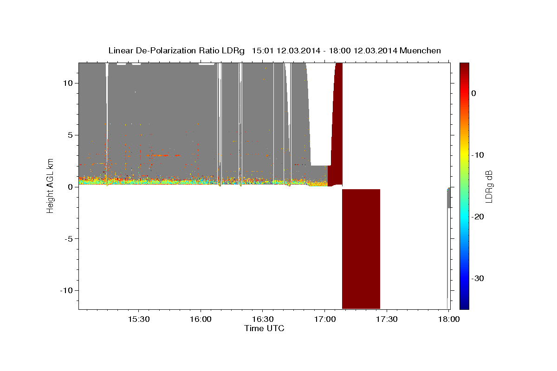Screen dimensions: 557x371
Task: Click the colorbar value label -10
Action: pos(478,155)
